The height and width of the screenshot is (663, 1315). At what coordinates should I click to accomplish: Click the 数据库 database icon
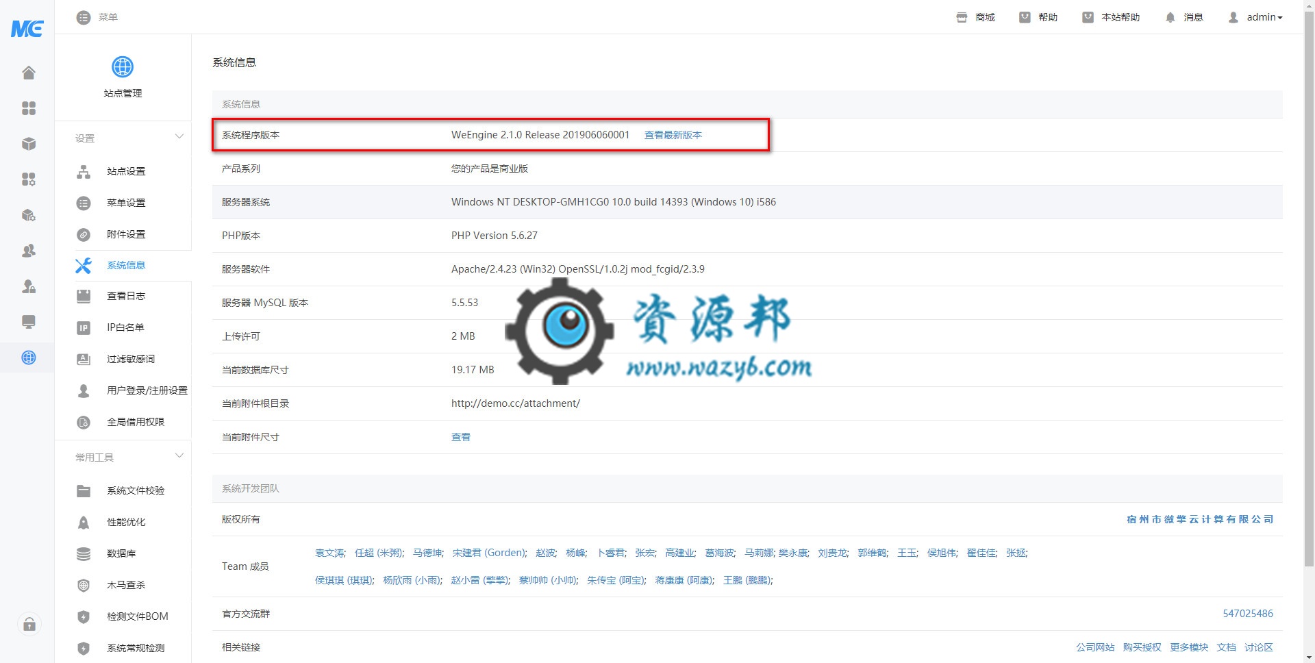pyautogui.click(x=84, y=553)
